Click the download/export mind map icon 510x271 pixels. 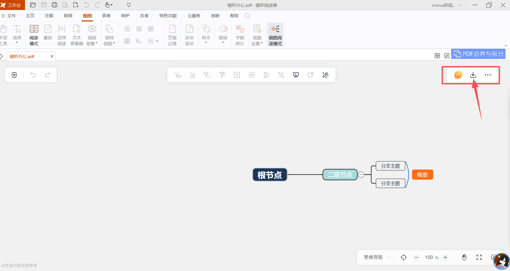click(x=473, y=75)
